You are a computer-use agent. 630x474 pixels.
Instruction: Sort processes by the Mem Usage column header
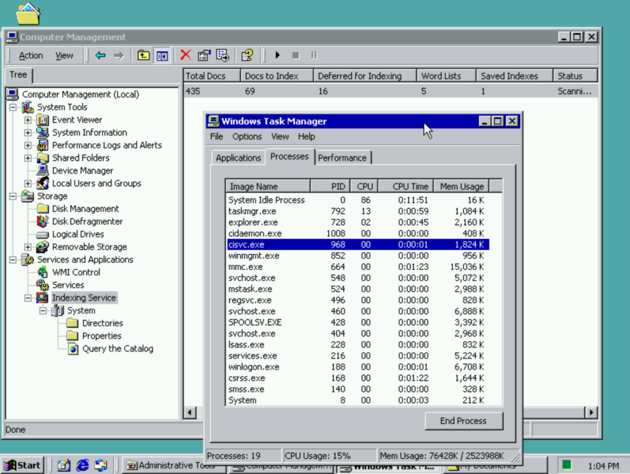point(461,186)
